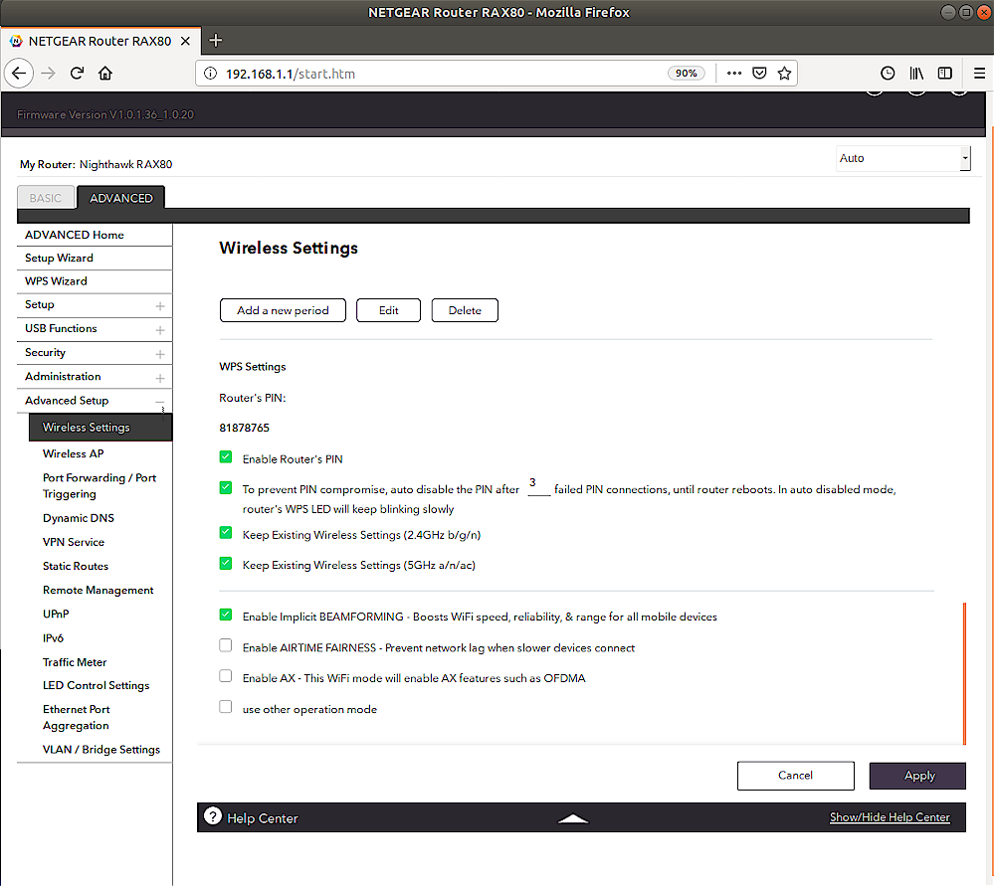
Task: Open VPN Service page
Action: pyautogui.click(x=73, y=543)
